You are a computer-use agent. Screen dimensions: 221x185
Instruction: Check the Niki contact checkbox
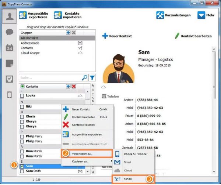[22, 107]
